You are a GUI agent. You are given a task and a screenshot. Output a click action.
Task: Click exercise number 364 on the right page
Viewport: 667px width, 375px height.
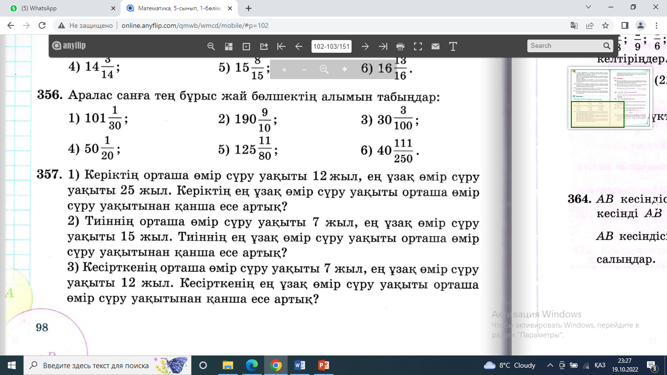[x=580, y=200]
